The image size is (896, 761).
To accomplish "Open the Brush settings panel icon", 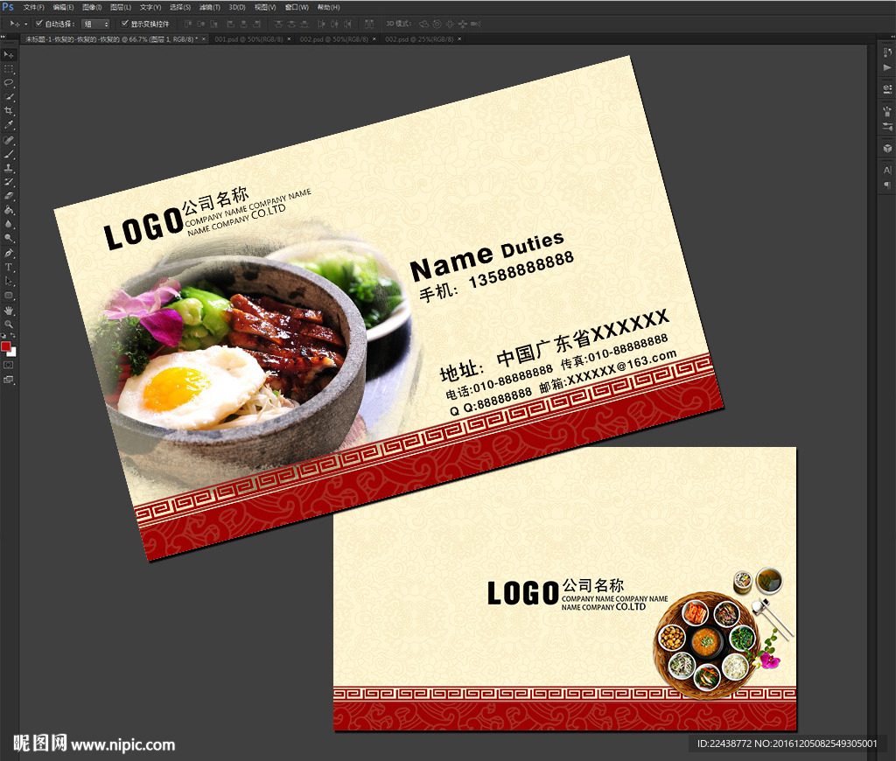I will (x=887, y=127).
